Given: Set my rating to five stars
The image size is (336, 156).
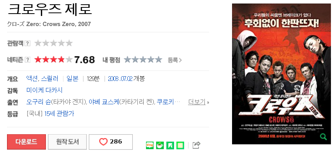Looking at the screenshot, I should pyautogui.click(x=158, y=60).
